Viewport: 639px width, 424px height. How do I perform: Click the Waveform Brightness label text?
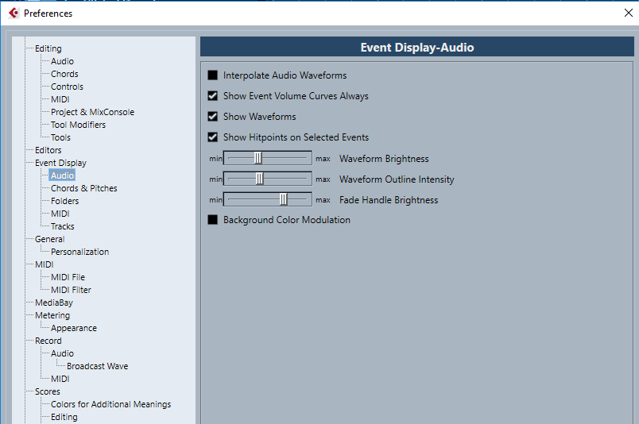(x=384, y=159)
